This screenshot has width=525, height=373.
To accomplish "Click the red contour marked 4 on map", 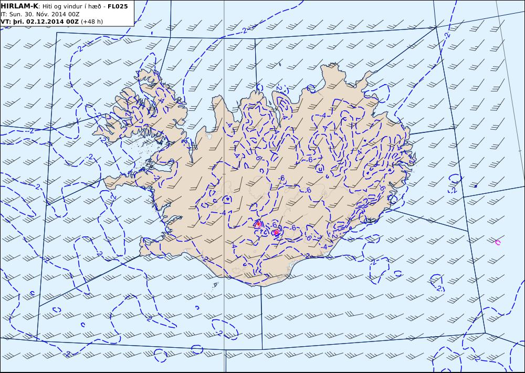I will 258,224.
